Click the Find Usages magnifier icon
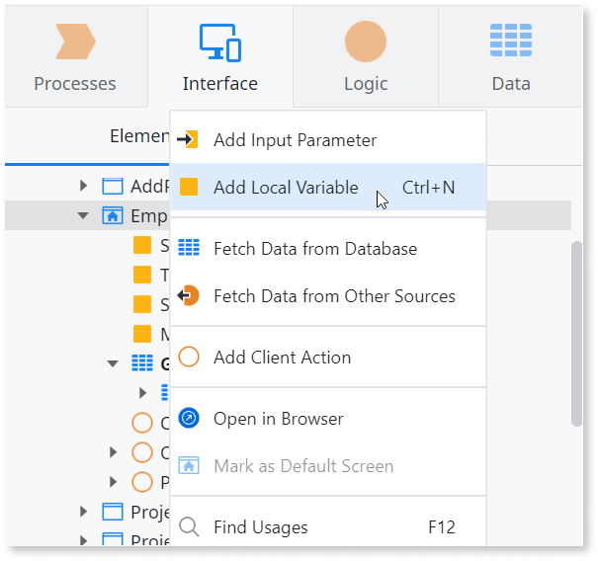Image resolution: width=598 pixels, height=561 pixels. pyautogui.click(x=189, y=527)
